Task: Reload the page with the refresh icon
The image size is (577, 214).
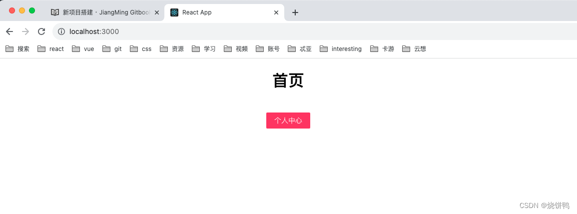Action: coord(41,31)
